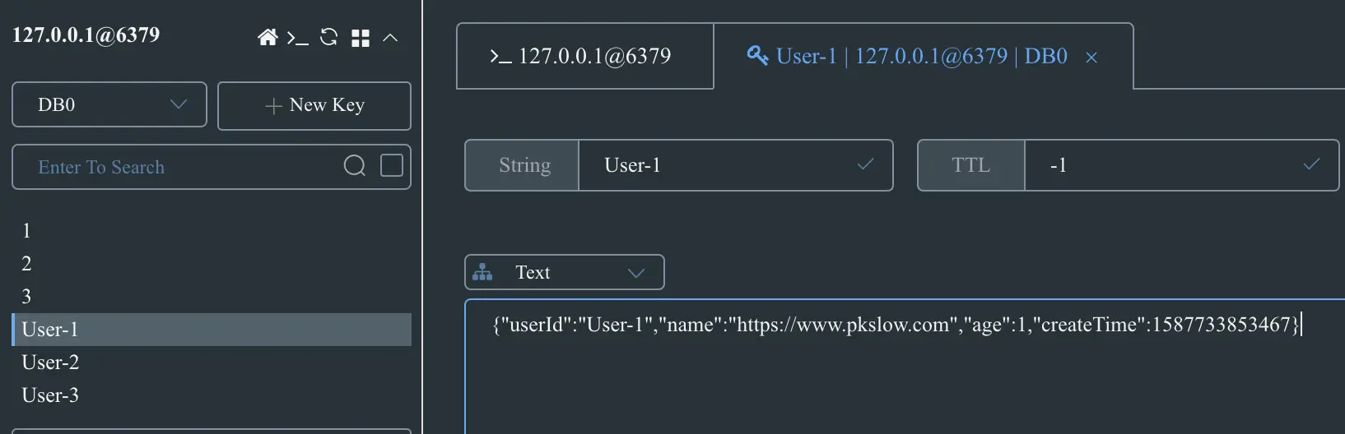Image resolution: width=1345 pixels, height=434 pixels.
Task: Save the TTL value with the checkmark
Action: [x=1311, y=164]
